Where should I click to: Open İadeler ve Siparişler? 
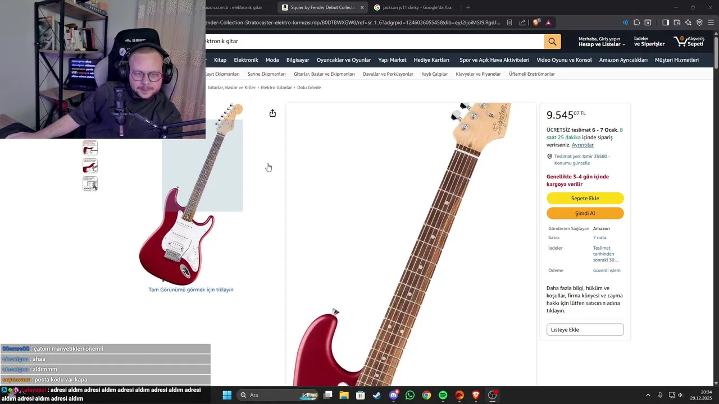(649, 42)
